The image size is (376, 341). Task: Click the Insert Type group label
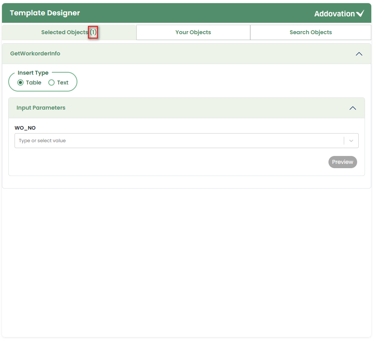(x=33, y=73)
